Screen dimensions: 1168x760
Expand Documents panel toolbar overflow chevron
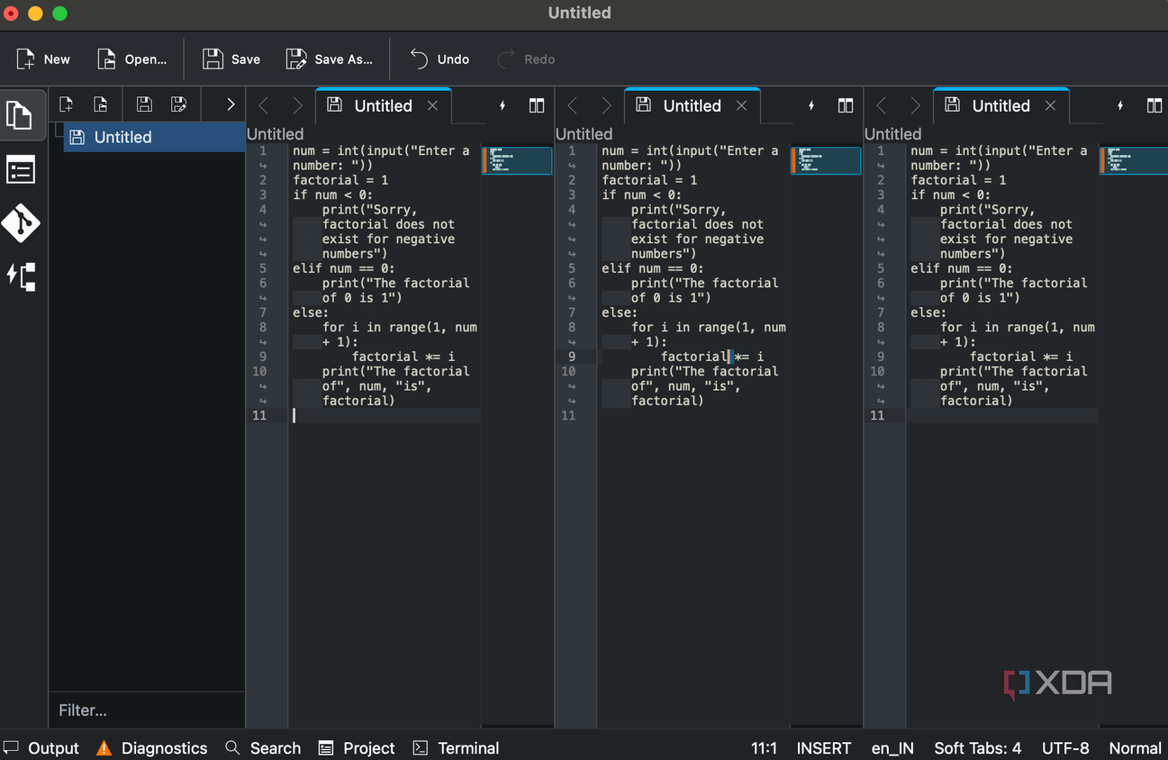click(231, 104)
